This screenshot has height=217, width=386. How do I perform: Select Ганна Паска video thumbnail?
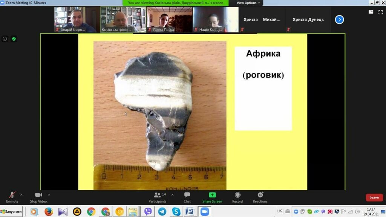coord(169,19)
